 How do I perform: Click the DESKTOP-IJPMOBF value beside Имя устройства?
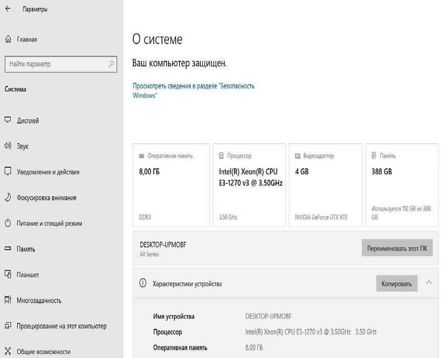click(268, 317)
